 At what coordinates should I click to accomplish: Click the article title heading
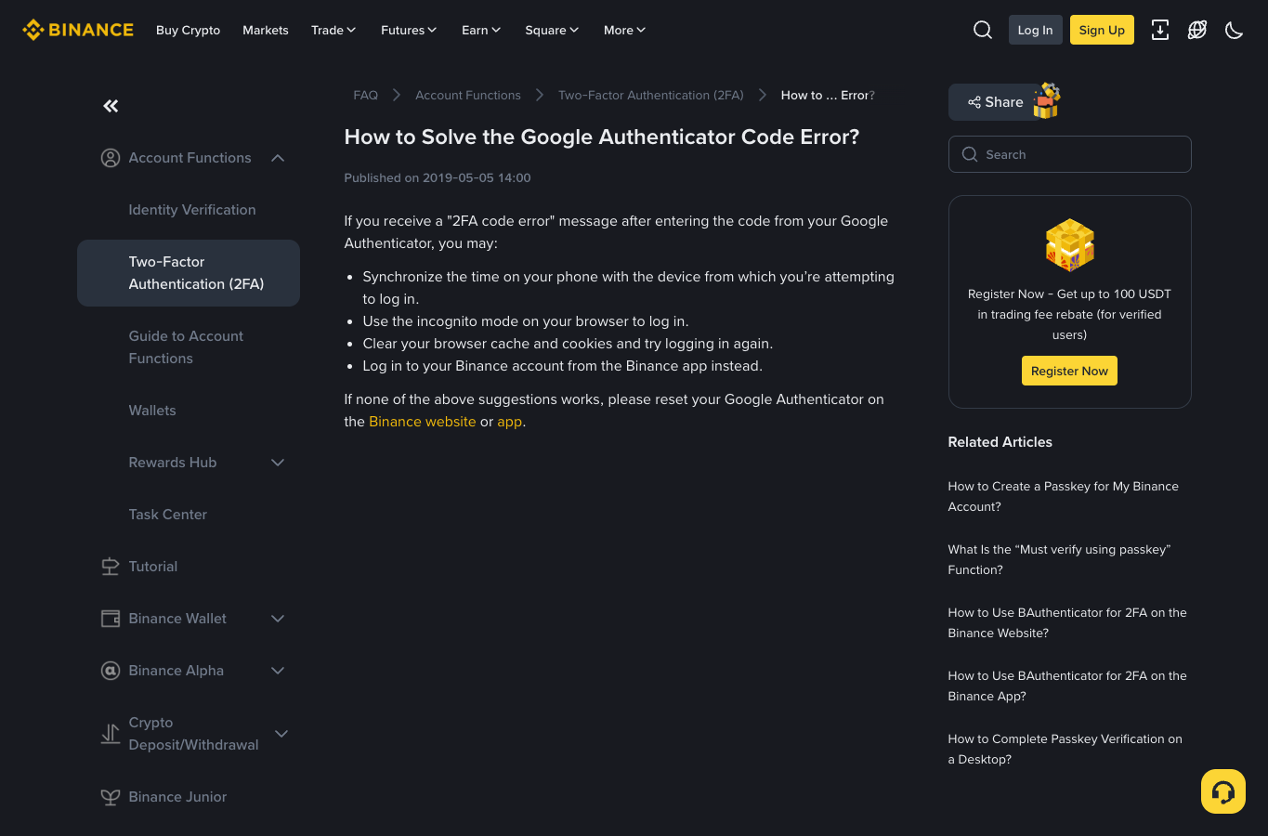pyautogui.click(x=602, y=137)
